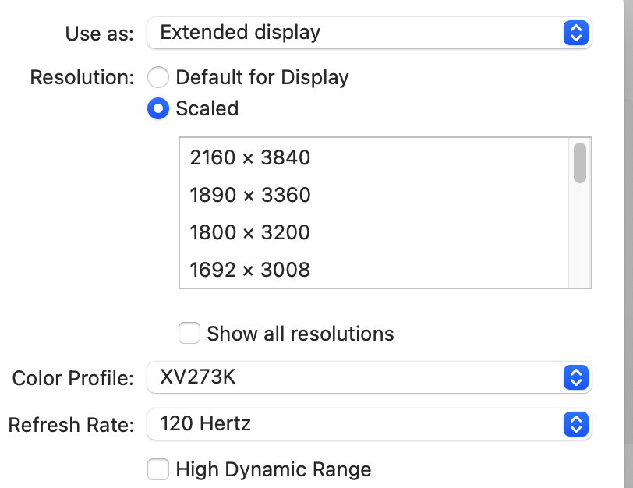Click the "Scaled" label text
Screen dimensions: 633x488
(207, 108)
